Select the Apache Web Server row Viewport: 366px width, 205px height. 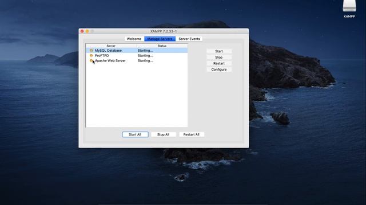point(137,61)
